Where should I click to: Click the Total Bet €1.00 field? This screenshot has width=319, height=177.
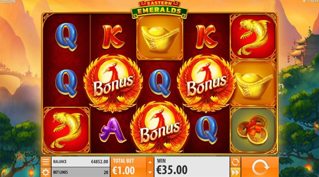click(128, 167)
